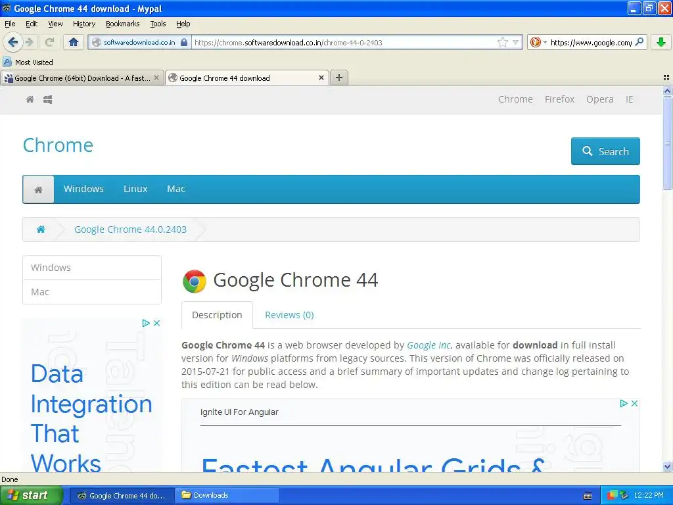Click the system tray clock showing 12:22 PM

point(649,495)
